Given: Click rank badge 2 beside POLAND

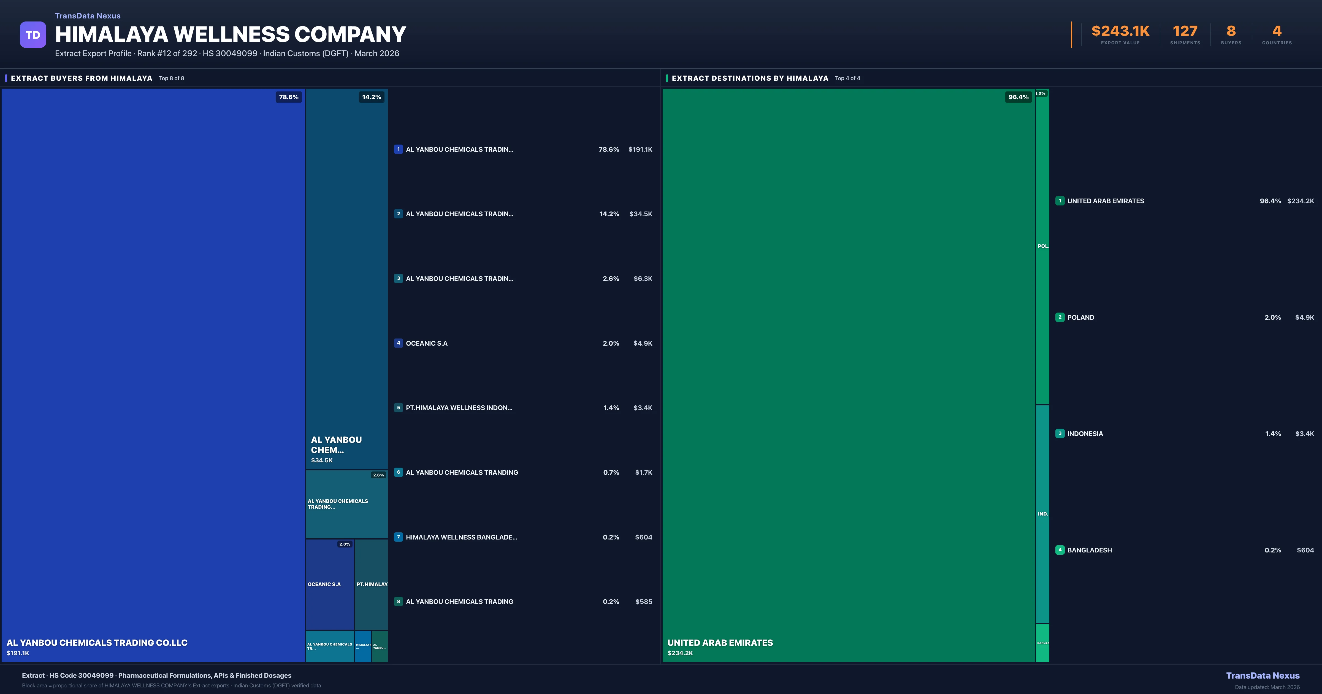Looking at the screenshot, I should coord(1060,317).
